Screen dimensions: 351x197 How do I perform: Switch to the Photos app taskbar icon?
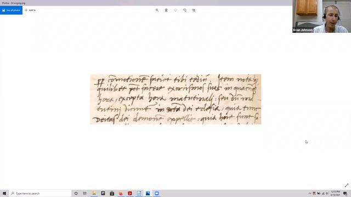[148, 193]
